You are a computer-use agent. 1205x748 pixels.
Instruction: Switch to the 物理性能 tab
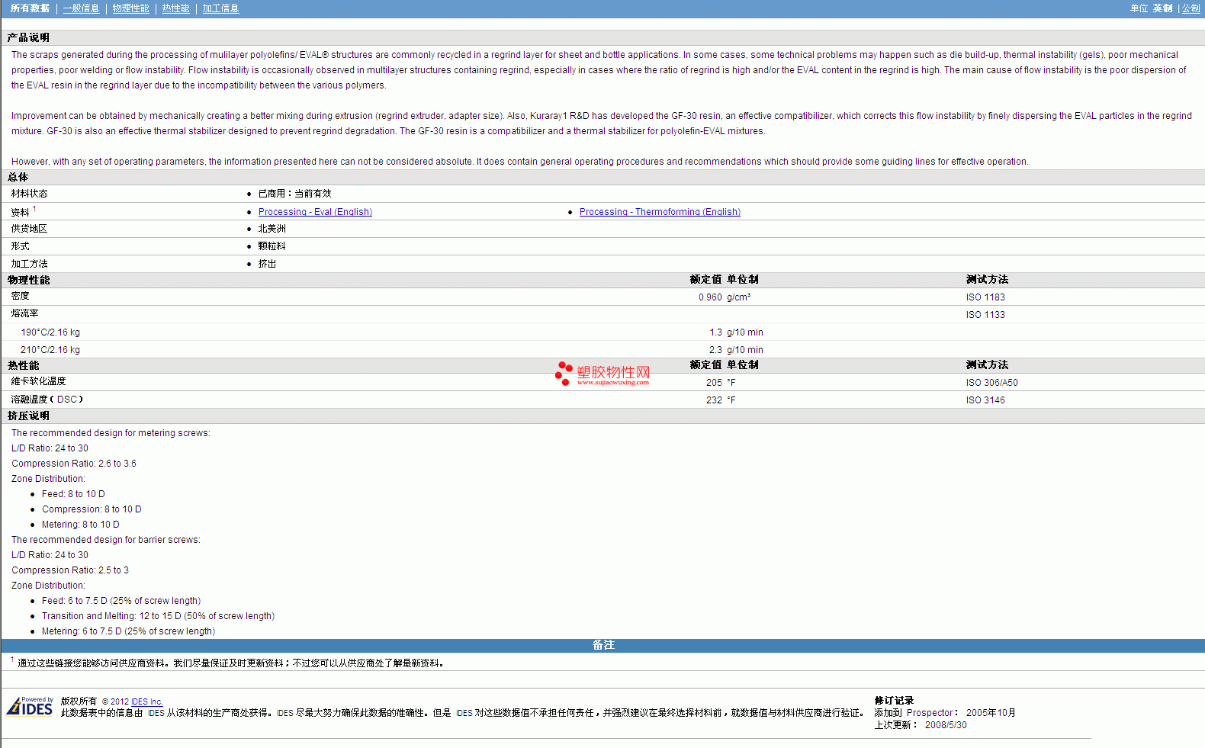point(131,8)
